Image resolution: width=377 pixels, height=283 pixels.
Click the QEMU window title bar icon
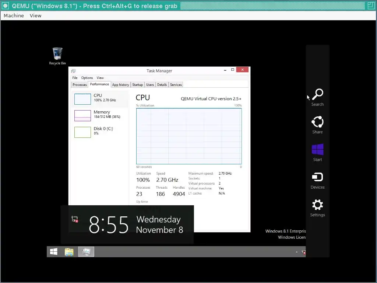5,6
